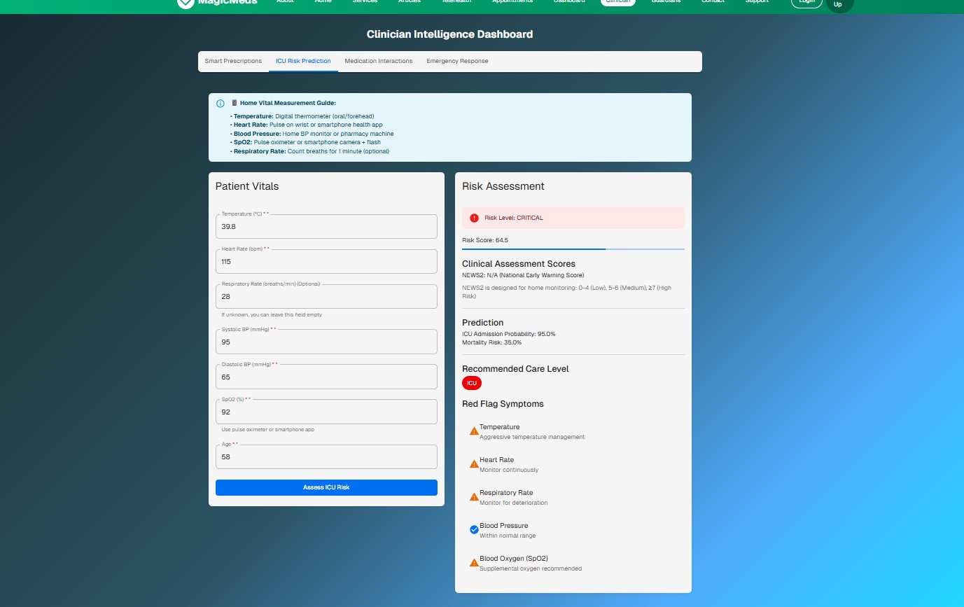
Task: Click the Respiratory Rate field showing 28
Action: click(x=326, y=296)
